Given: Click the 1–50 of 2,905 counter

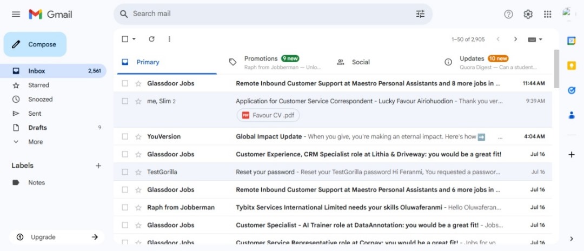Looking at the screenshot, I should click(468, 39).
